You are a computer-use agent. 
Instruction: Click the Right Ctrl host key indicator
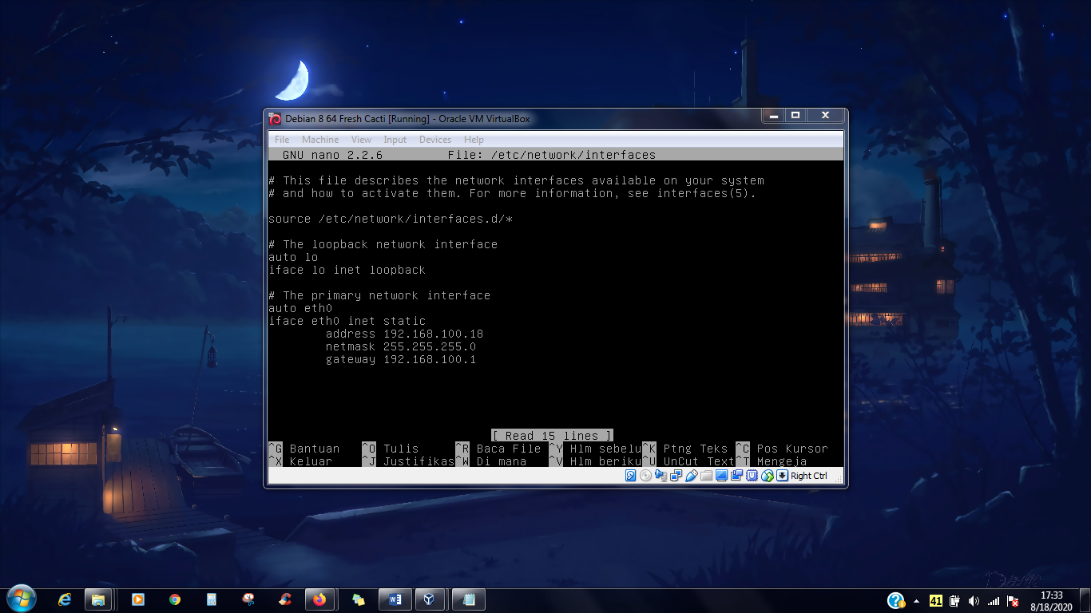808,476
